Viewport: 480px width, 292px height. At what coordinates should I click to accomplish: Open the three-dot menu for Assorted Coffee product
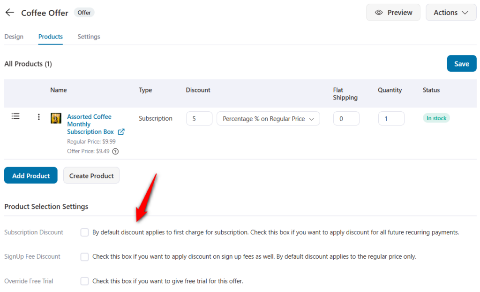(x=38, y=117)
